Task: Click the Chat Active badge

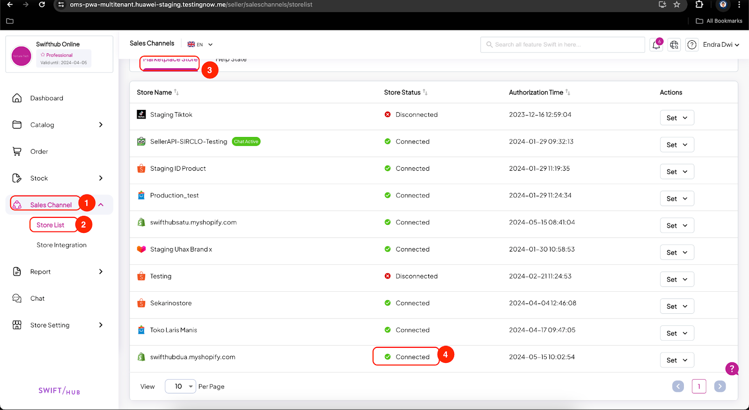Action: (246, 142)
